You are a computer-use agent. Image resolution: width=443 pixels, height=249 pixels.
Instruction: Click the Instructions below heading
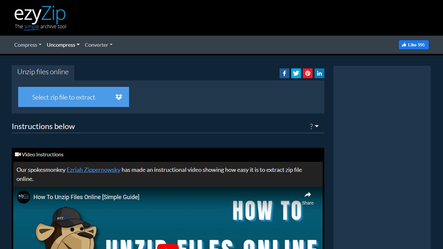(43, 126)
